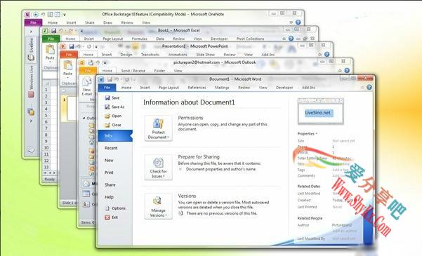This screenshot has width=422, height=256.
Task: Open the Help section in Word backstage
Action: click(109, 197)
